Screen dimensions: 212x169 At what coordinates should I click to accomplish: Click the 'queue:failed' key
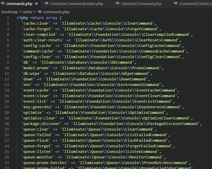37,135
